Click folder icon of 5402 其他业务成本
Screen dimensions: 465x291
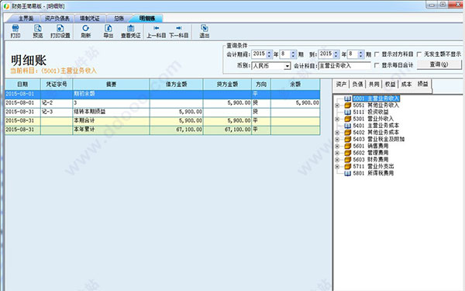pos(347,133)
